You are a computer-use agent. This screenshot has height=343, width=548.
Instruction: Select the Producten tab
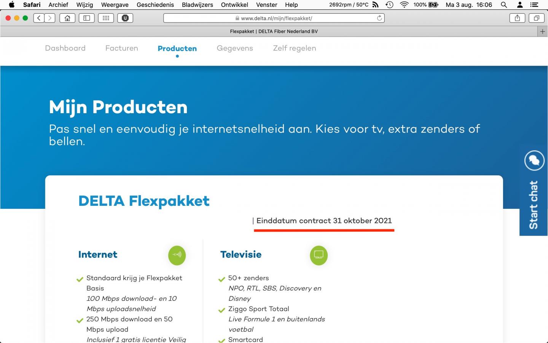[177, 48]
